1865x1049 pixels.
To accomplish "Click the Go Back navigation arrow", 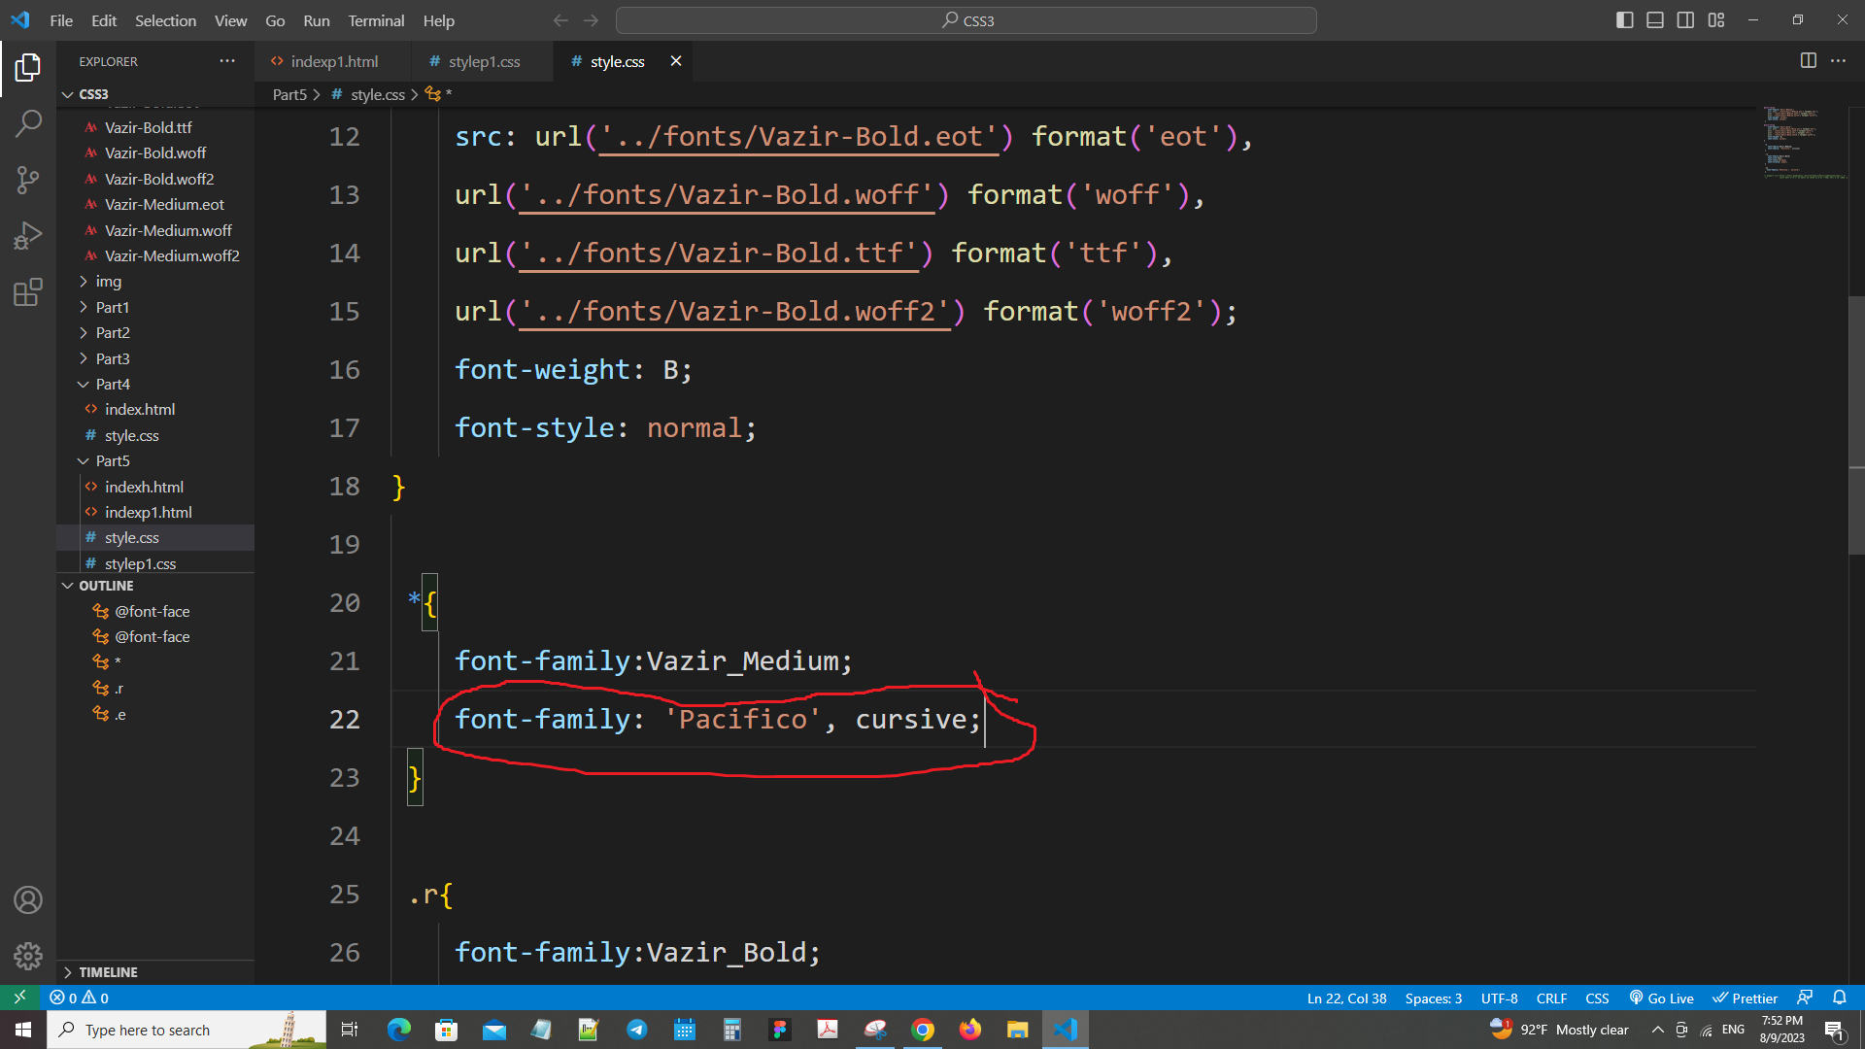I will coord(558,20).
